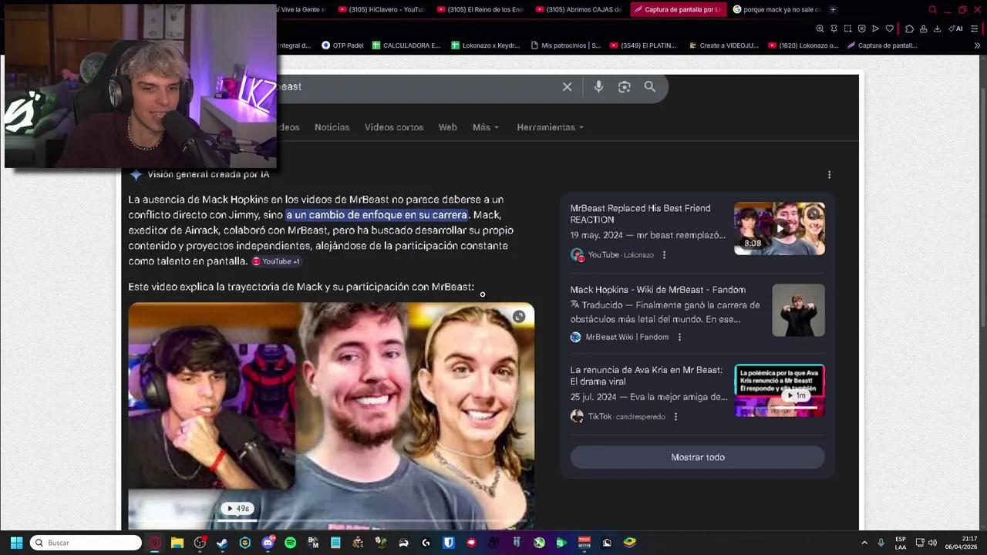
Task: Submit search using magnifier icon
Action: pos(650,87)
